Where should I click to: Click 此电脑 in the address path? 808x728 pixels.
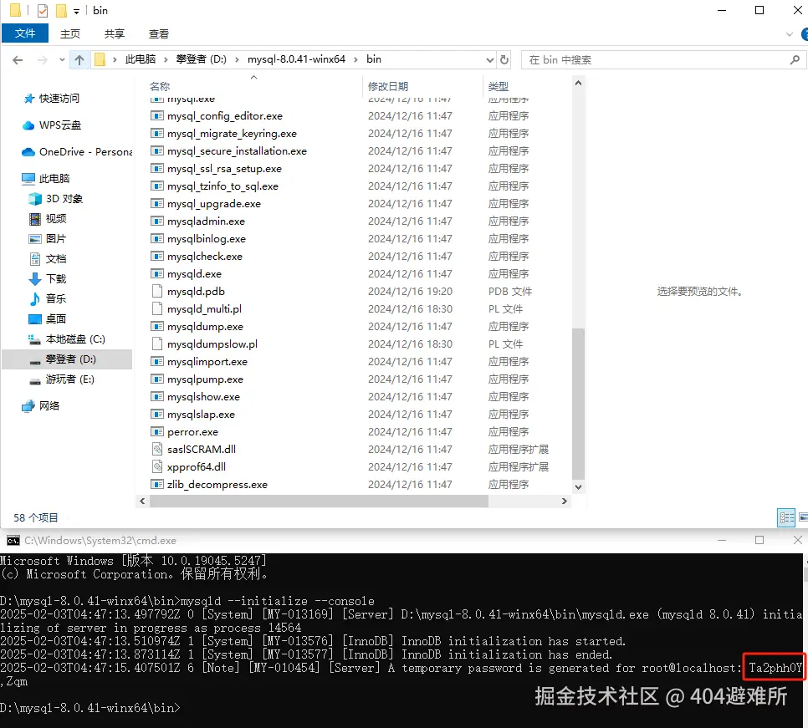(141, 59)
